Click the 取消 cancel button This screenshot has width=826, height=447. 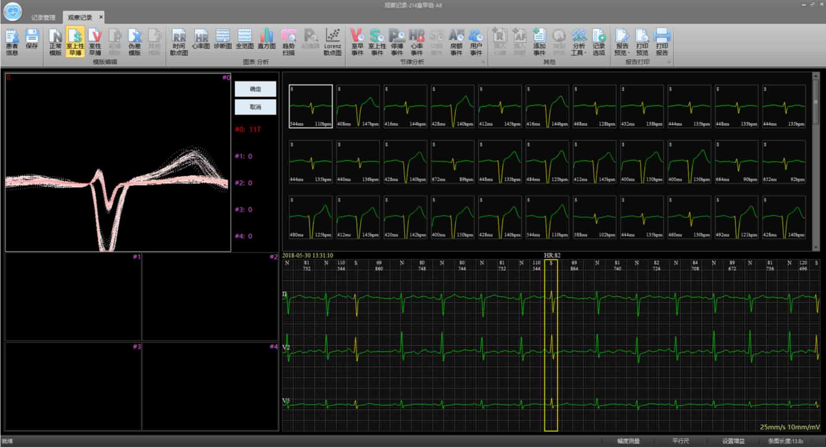(255, 107)
